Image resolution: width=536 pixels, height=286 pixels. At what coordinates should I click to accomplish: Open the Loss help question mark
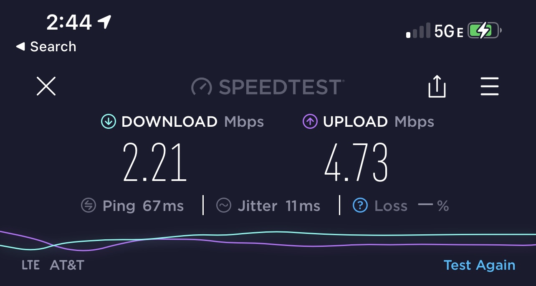click(x=360, y=206)
